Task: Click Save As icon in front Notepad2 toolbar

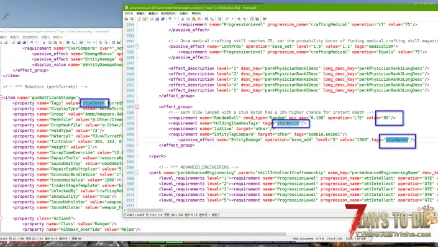Action: coord(157,19)
